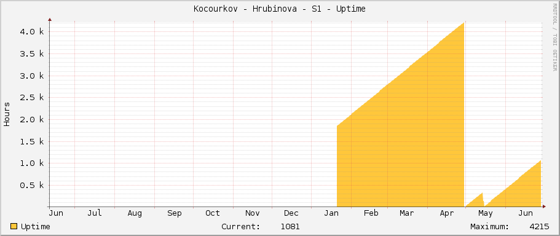Image resolution: width=560 pixels, height=236 pixels.
Task: Click the Hours axis label
Action: click(x=7, y=114)
